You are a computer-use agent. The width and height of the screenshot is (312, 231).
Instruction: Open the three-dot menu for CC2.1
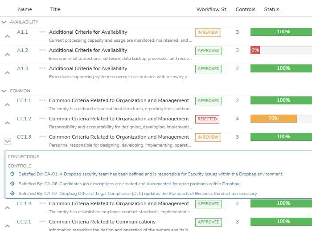(42, 222)
